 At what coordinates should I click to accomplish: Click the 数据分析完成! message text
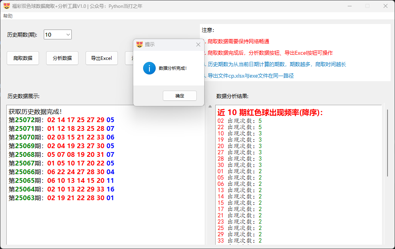(x=173, y=68)
